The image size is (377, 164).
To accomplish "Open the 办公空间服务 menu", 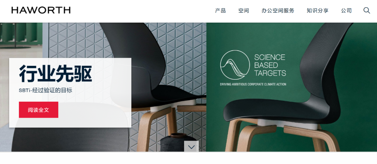I will tap(278, 10).
